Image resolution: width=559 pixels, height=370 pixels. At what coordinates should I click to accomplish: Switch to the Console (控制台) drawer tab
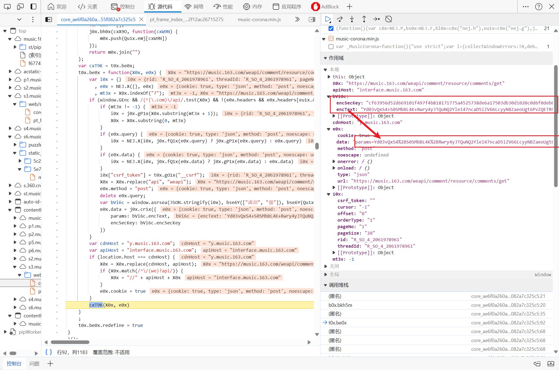[x=14, y=363]
